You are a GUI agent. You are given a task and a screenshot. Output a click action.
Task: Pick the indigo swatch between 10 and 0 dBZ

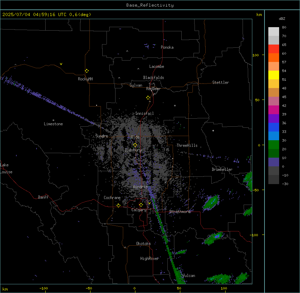(x=274, y=162)
